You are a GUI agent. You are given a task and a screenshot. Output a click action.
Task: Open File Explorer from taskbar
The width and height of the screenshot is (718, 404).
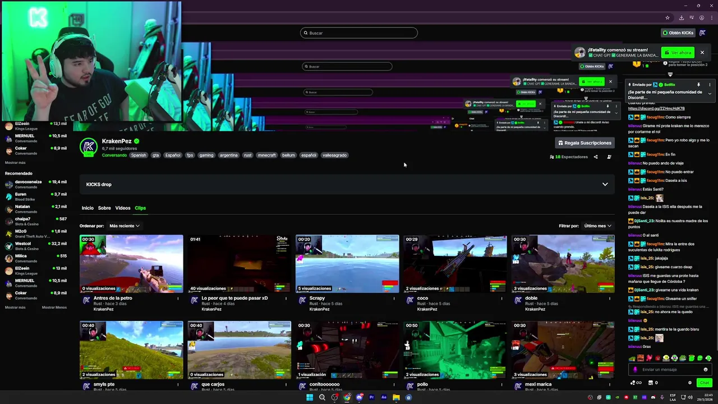point(396,397)
